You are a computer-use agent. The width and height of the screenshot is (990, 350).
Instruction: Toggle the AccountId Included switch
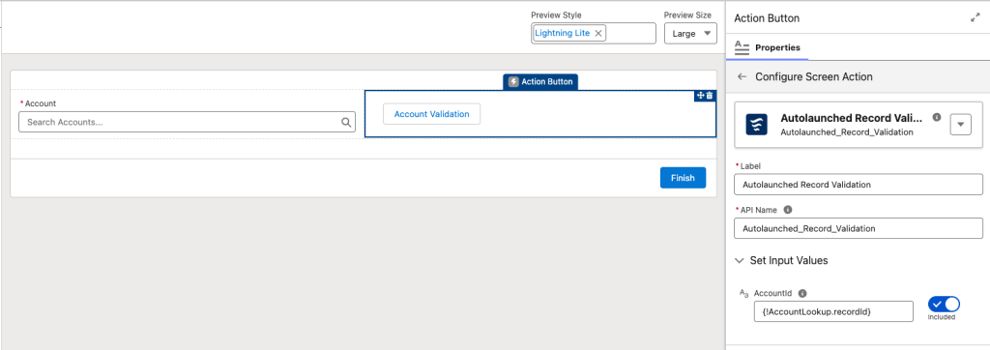click(x=944, y=304)
